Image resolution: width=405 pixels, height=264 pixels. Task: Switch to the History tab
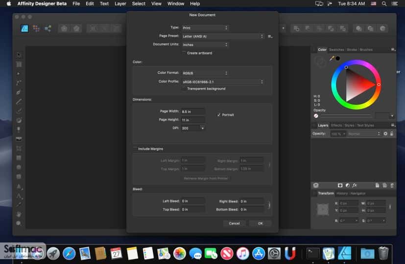point(342,193)
